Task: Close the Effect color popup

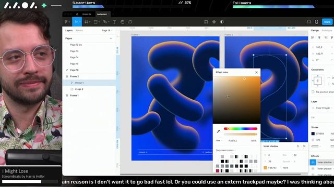Action: point(256,72)
